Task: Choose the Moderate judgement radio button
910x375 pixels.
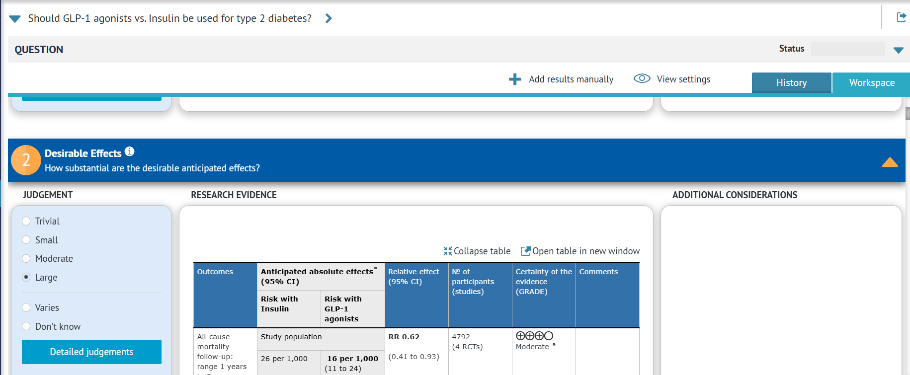Action: 26,258
